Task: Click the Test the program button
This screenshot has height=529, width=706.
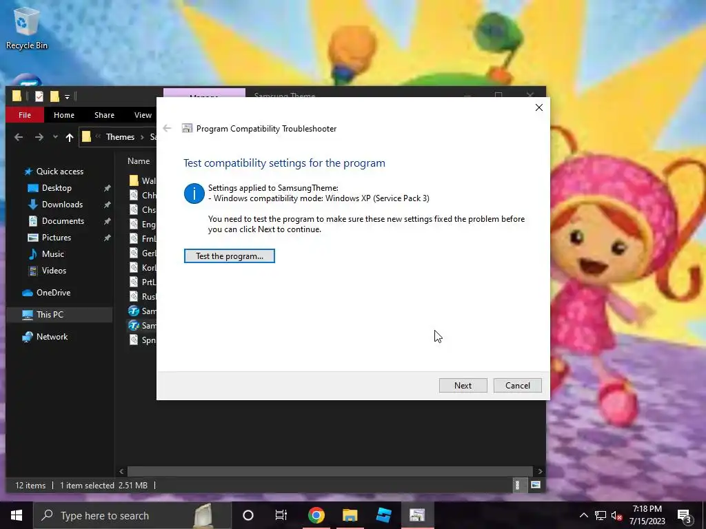Action: tap(229, 256)
